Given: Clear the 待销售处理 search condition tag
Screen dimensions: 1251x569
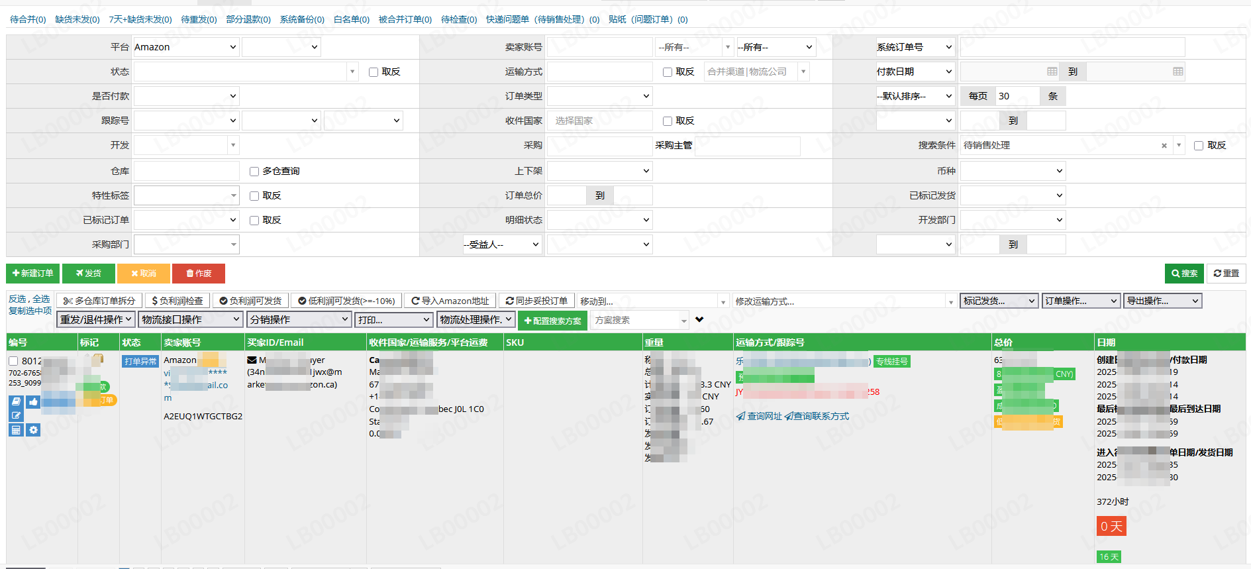Looking at the screenshot, I should click(x=1164, y=146).
